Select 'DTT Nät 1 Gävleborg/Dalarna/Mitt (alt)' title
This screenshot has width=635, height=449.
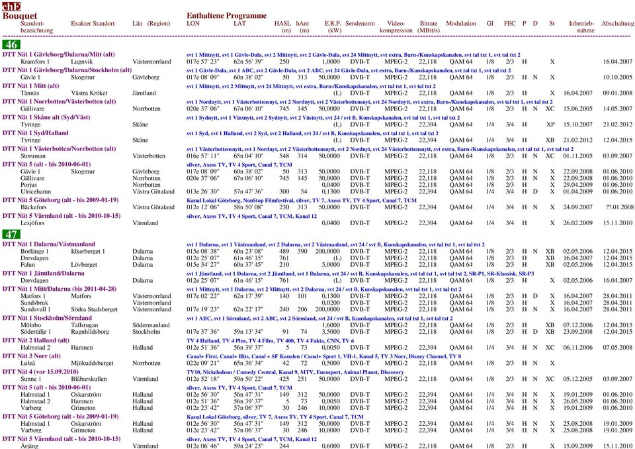[x=59, y=54]
